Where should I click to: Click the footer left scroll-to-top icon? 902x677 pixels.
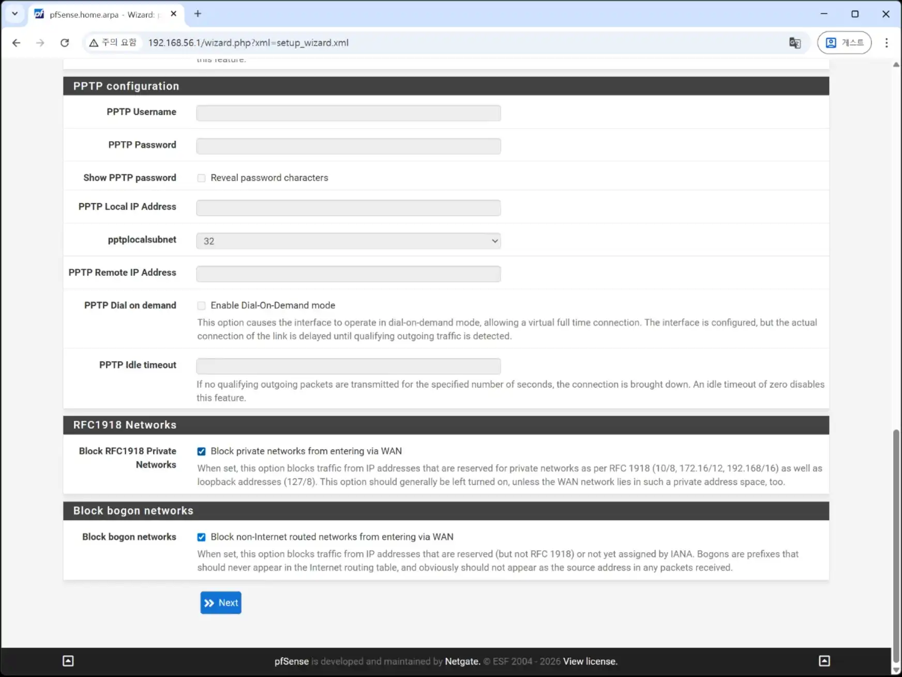point(68,661)
